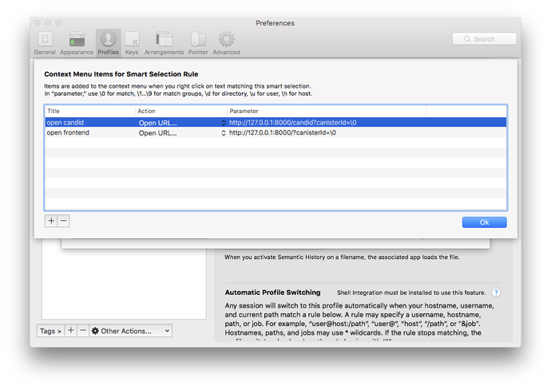This screenshot has height=389, width=551.
Task: Click the Title column header
Action: pyautogui.click(x=90, y=111)
